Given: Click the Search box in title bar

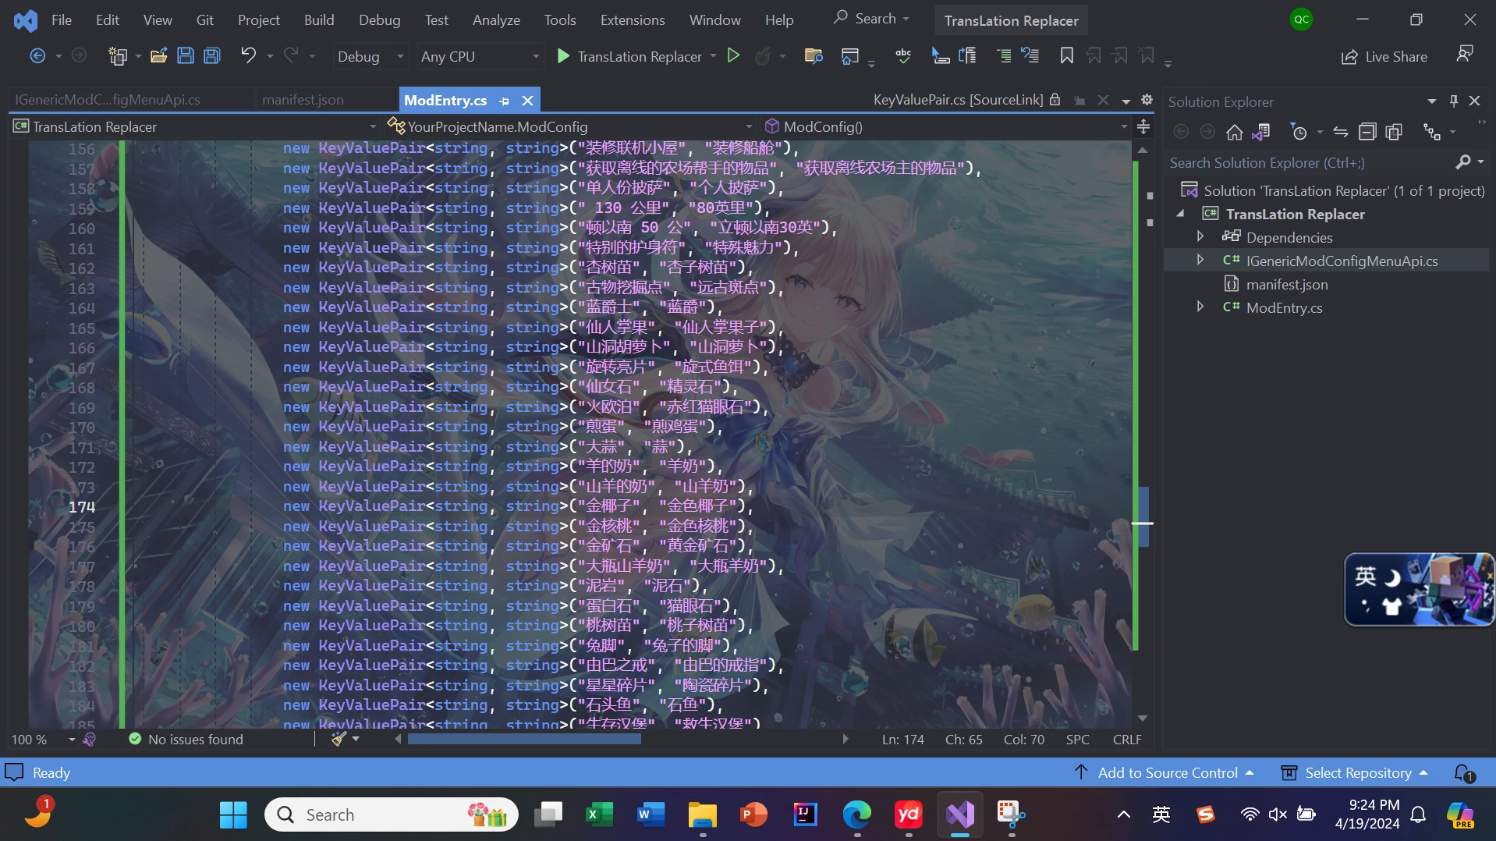Looking at the screenshot, I should click(x=872, y=19).
